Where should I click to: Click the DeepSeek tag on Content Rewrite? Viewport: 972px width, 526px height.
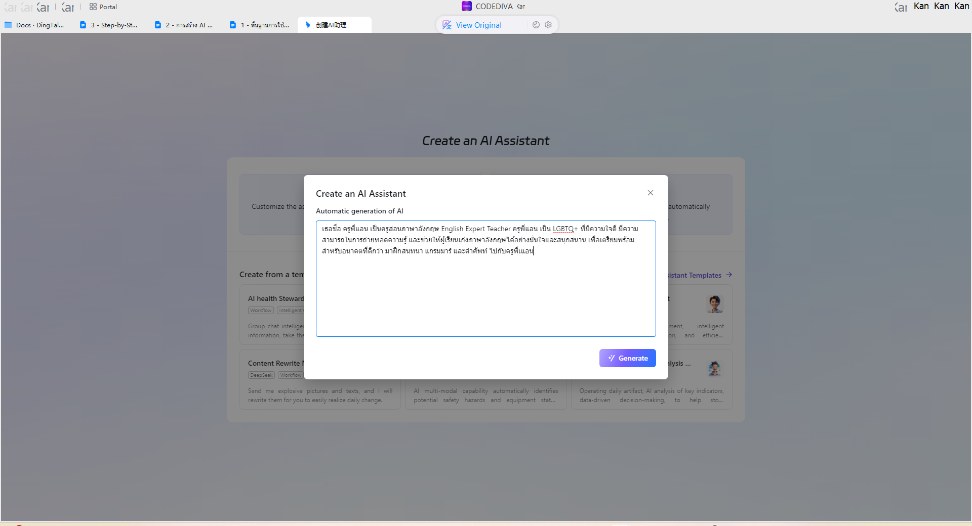coord(261,375)
